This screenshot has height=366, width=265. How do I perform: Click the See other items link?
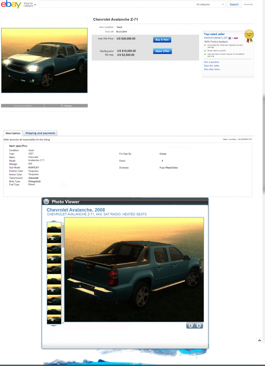click(x=212, y=69)
